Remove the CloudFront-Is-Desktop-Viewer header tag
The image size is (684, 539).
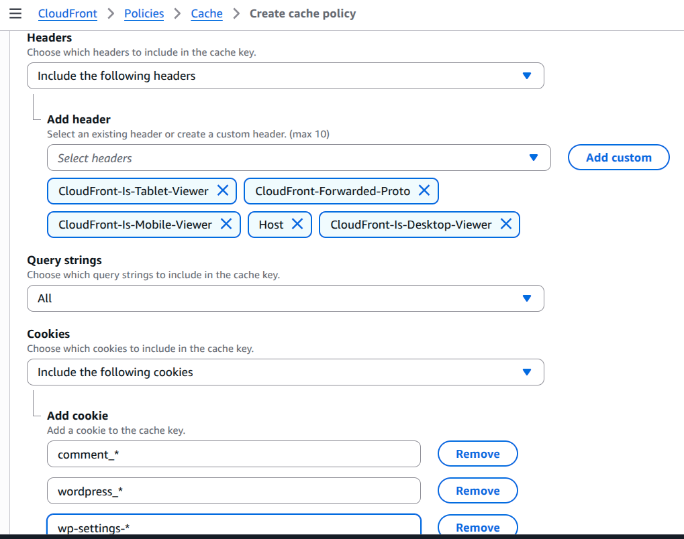point(505,225)
